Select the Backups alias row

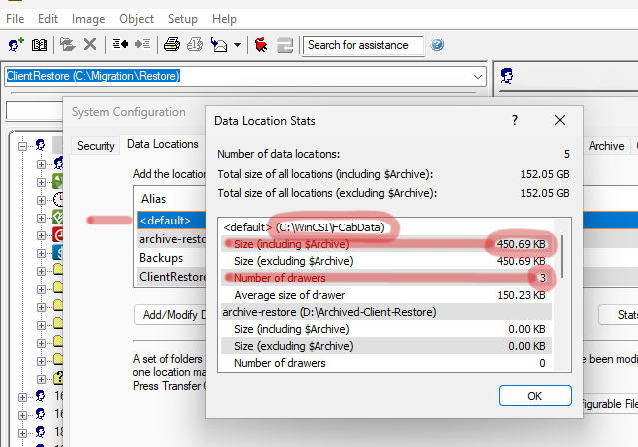coord(172,258)
